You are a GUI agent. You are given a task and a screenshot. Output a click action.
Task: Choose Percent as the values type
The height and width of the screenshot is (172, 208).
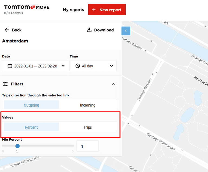[x=31, y=127]
